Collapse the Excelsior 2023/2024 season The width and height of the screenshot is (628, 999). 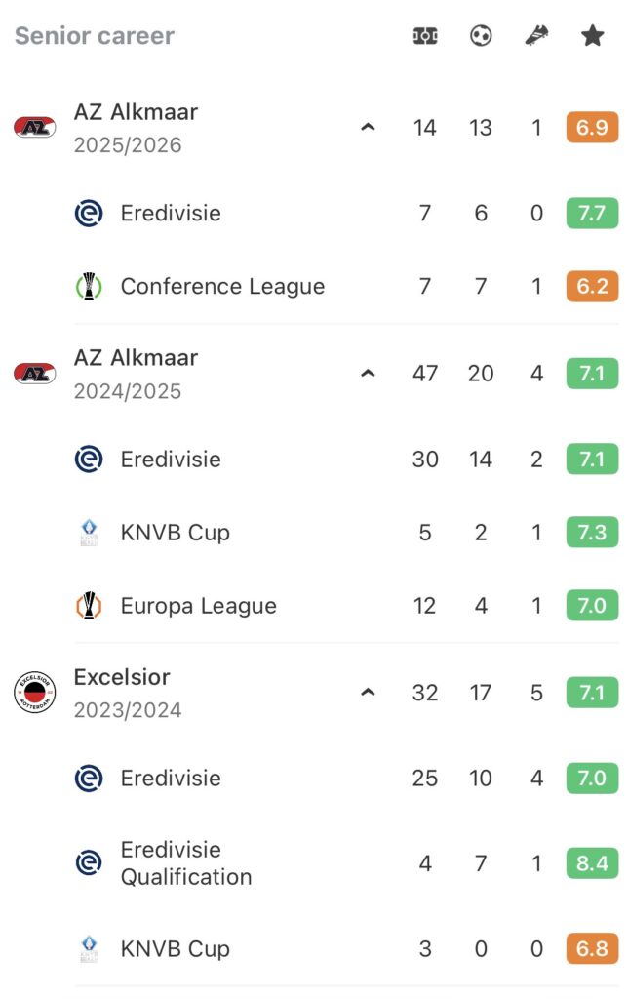click(x=368, y=693)
